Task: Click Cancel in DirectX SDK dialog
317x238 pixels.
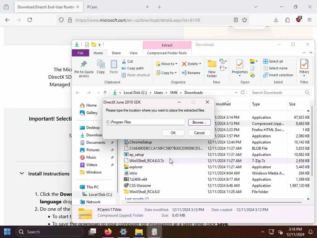Action: pos(199,133)
